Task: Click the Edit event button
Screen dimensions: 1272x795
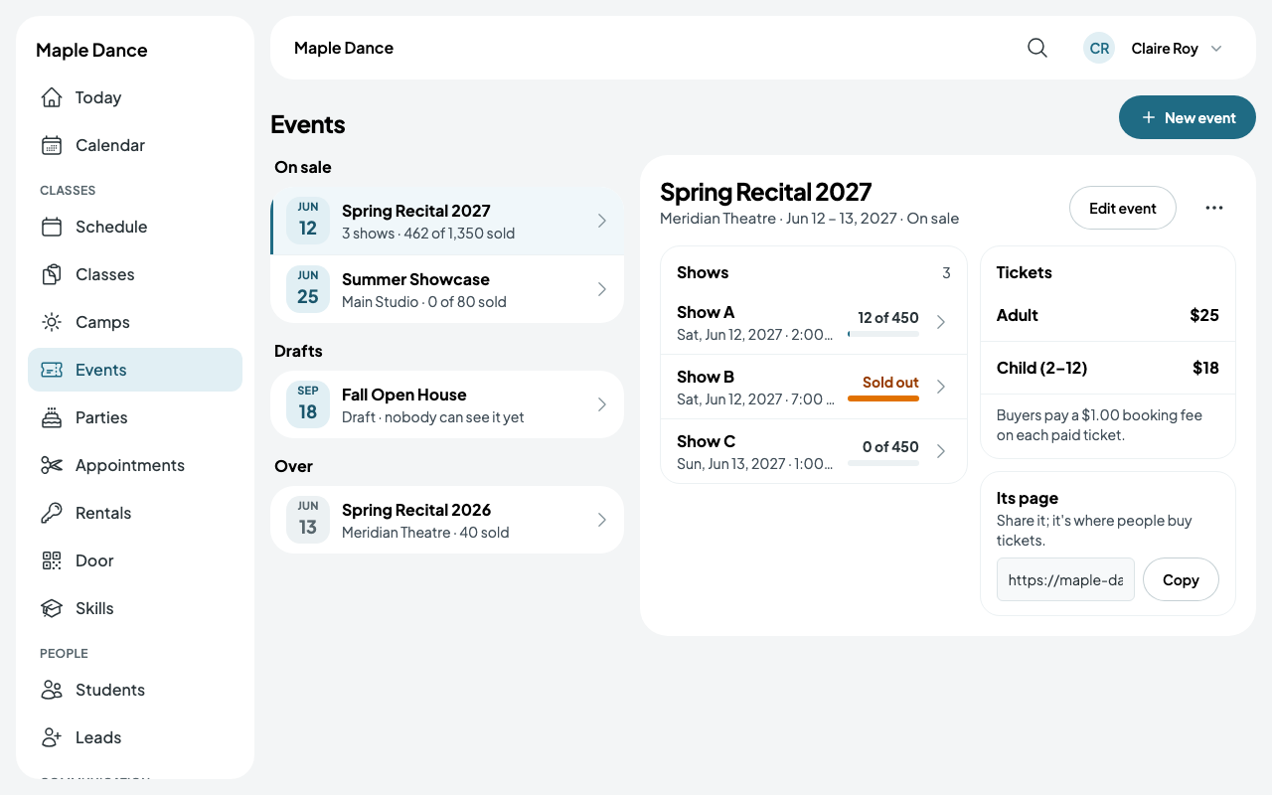Action: [1123, 208]
